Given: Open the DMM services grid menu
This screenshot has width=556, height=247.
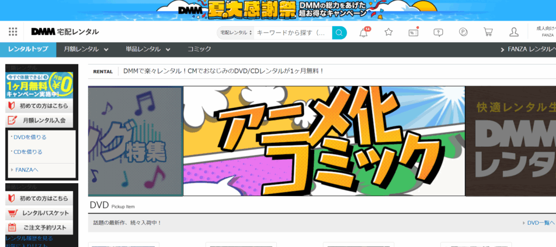Looking at the screenshot, I should tap(13, 32).
